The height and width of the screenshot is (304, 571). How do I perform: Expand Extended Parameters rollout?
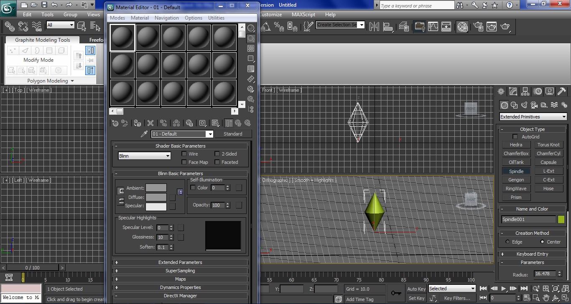180,262
